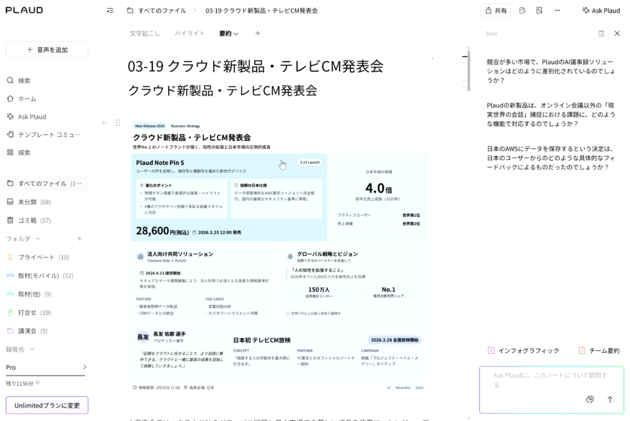Collapse the フォルダ section chevron
The height and width of the screenshot is (421, 630).
tap(38, 239)
